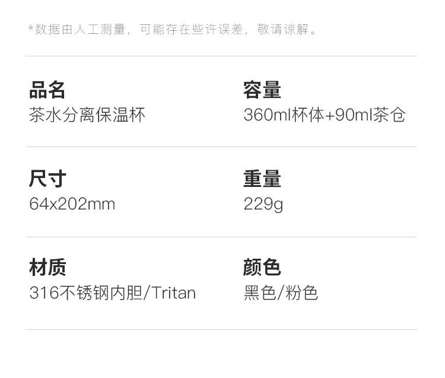Click the 229g weight value
Viewport: 445px width, 378px height.
(263, 204)
